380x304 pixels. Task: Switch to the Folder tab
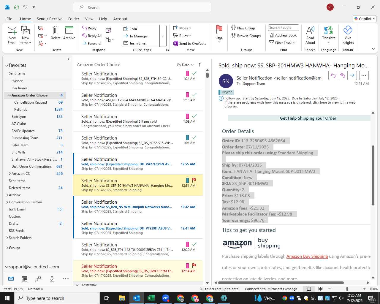pyautogui.click(x=74, y=19)
